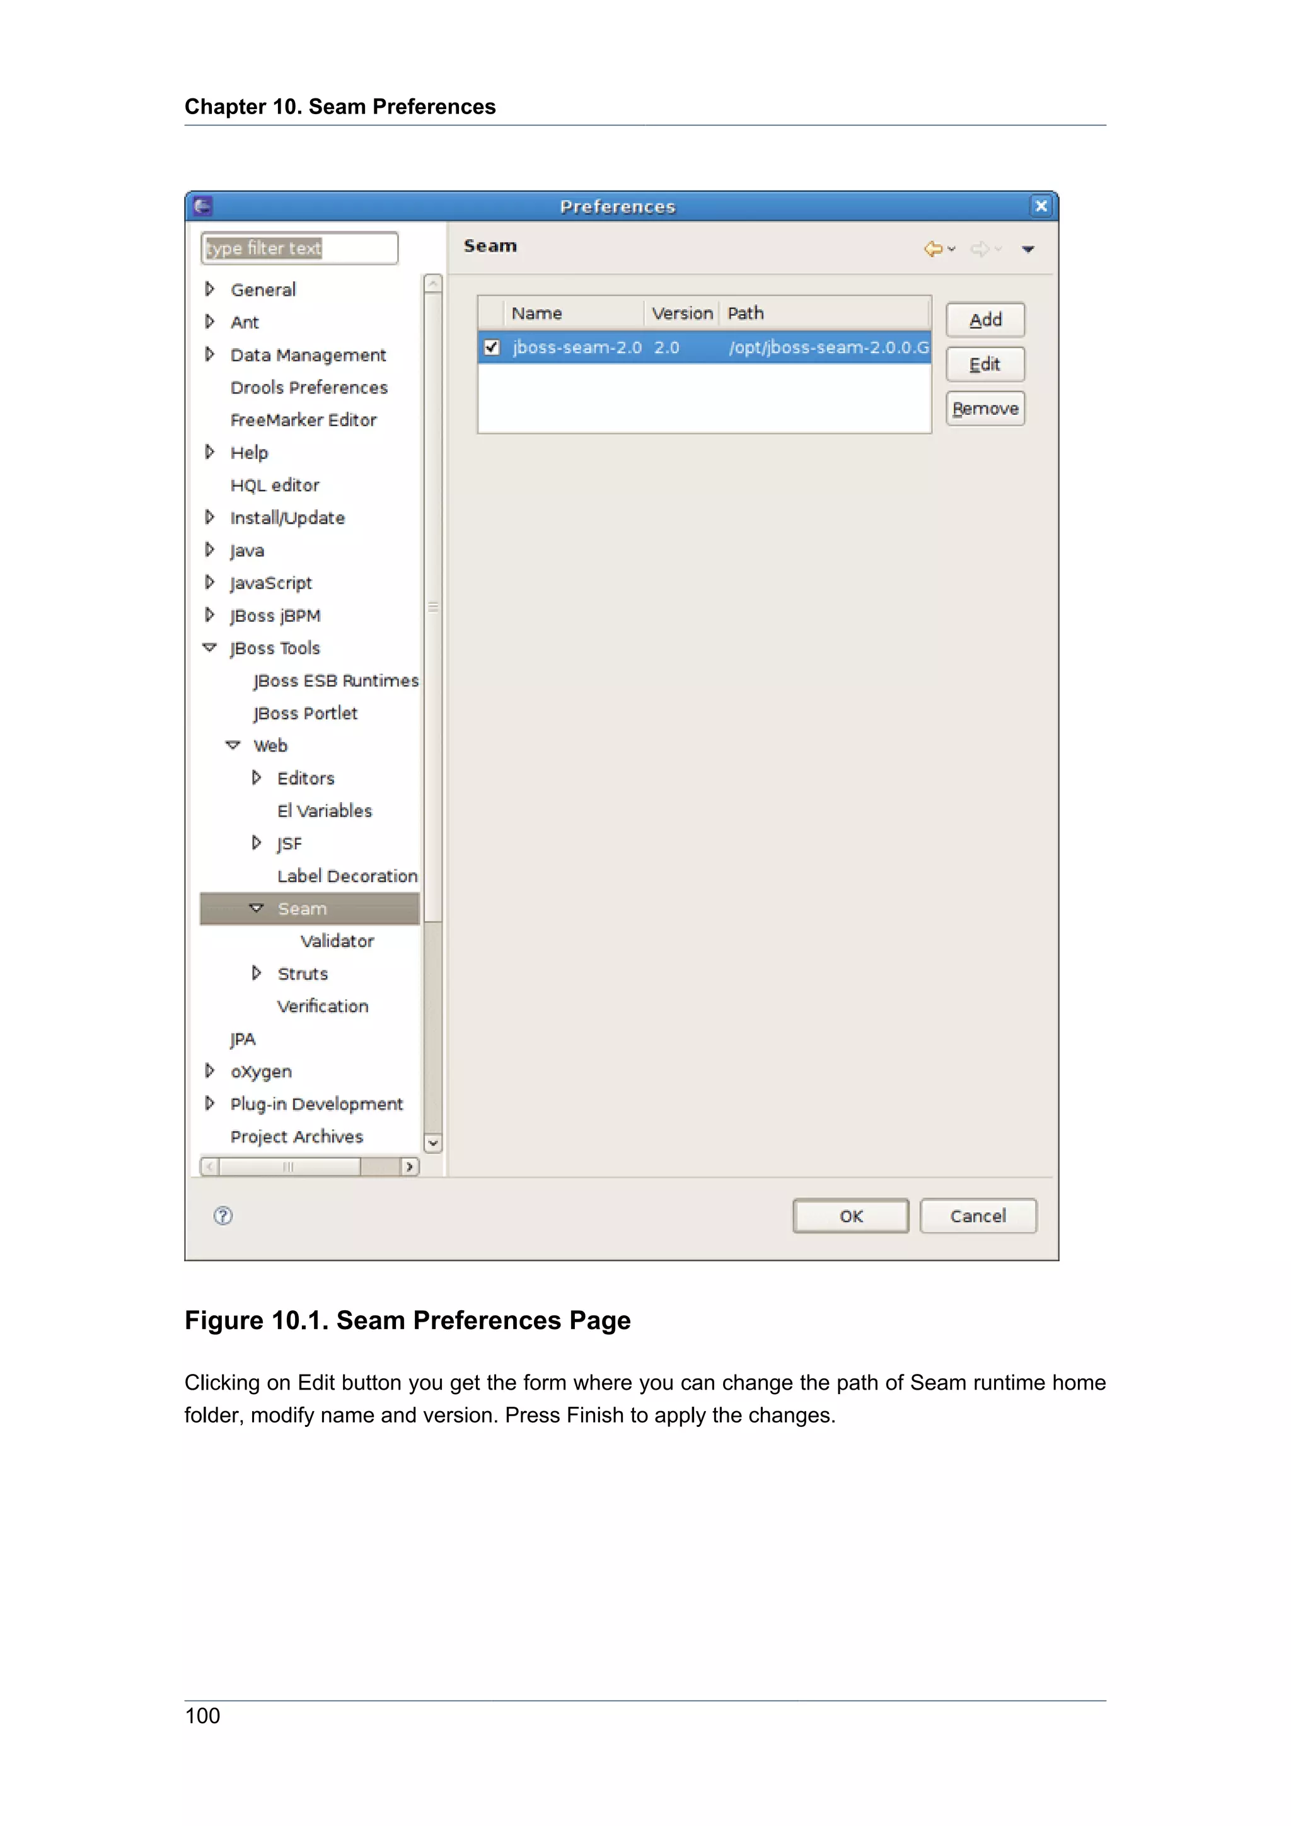Select Verification in the tree
This screenshot has width=1291, height=1826.
(323, 1006)
